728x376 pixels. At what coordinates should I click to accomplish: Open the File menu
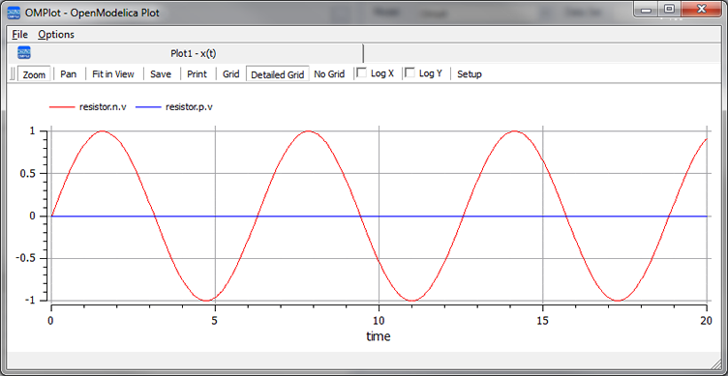(x=20, y=34)
